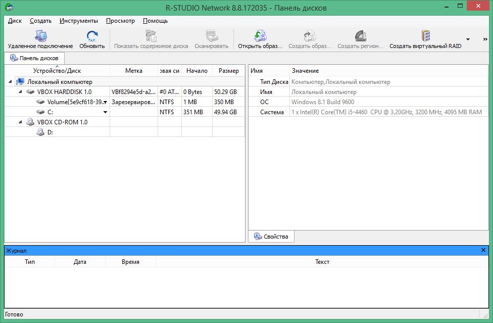Click Показать содержимое диска toolbar icon
This screenshot has width=493, height=323.
151,35
